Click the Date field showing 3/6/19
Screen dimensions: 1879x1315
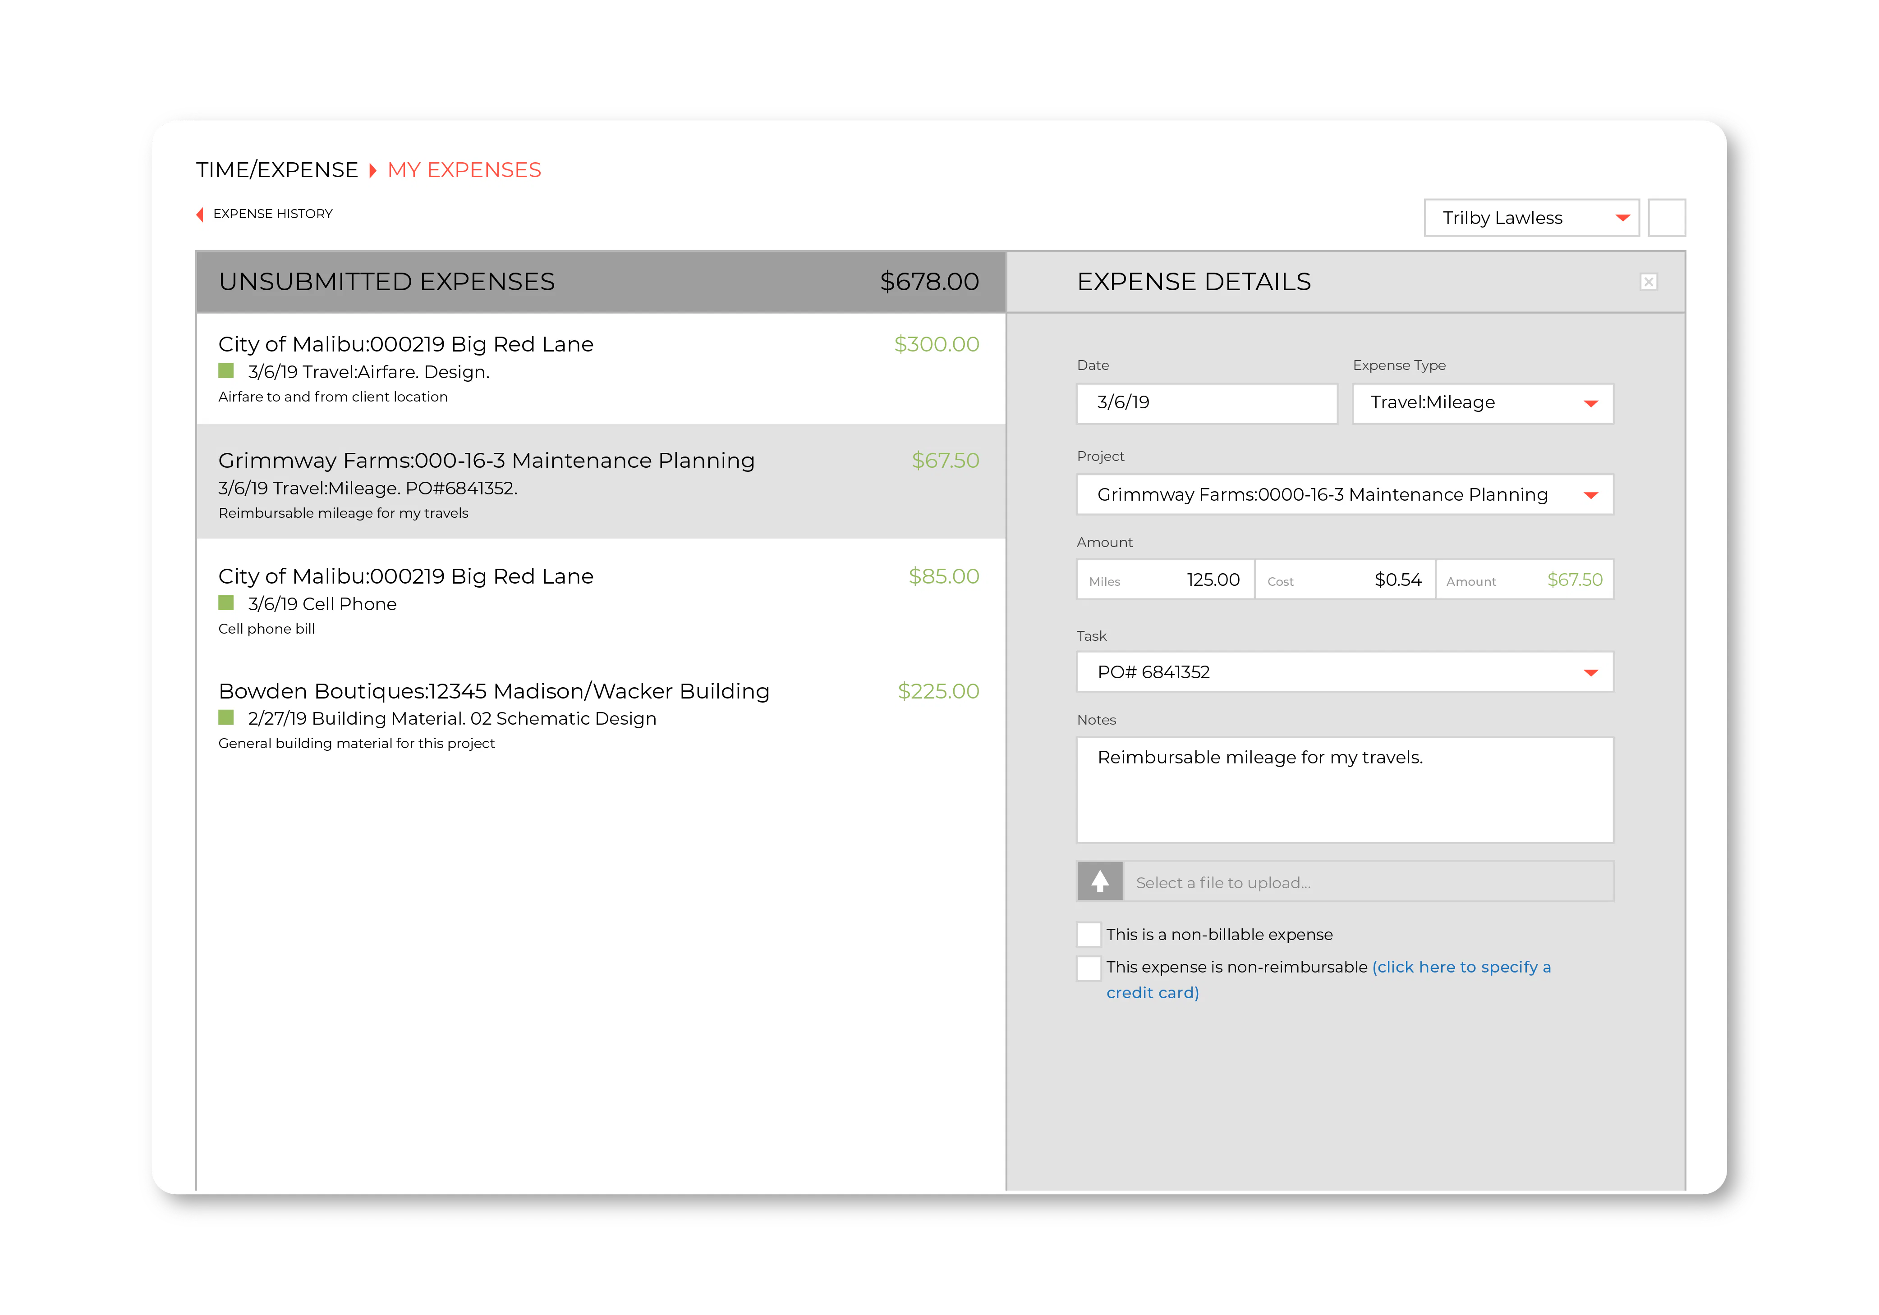click(1206, 403)
